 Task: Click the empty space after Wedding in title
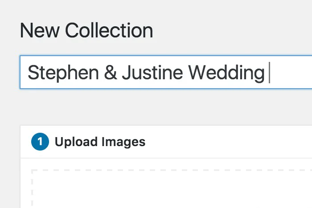point(291,73)
